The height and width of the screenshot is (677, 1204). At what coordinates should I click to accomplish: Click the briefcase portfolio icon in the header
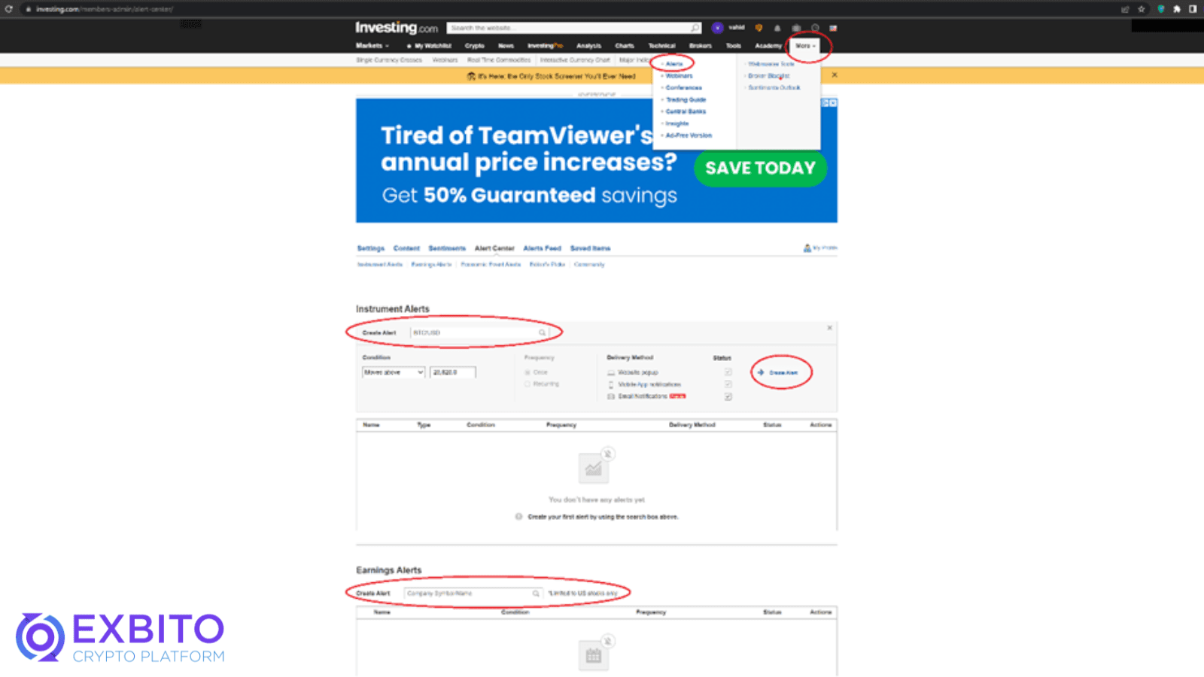coord(796,28)
